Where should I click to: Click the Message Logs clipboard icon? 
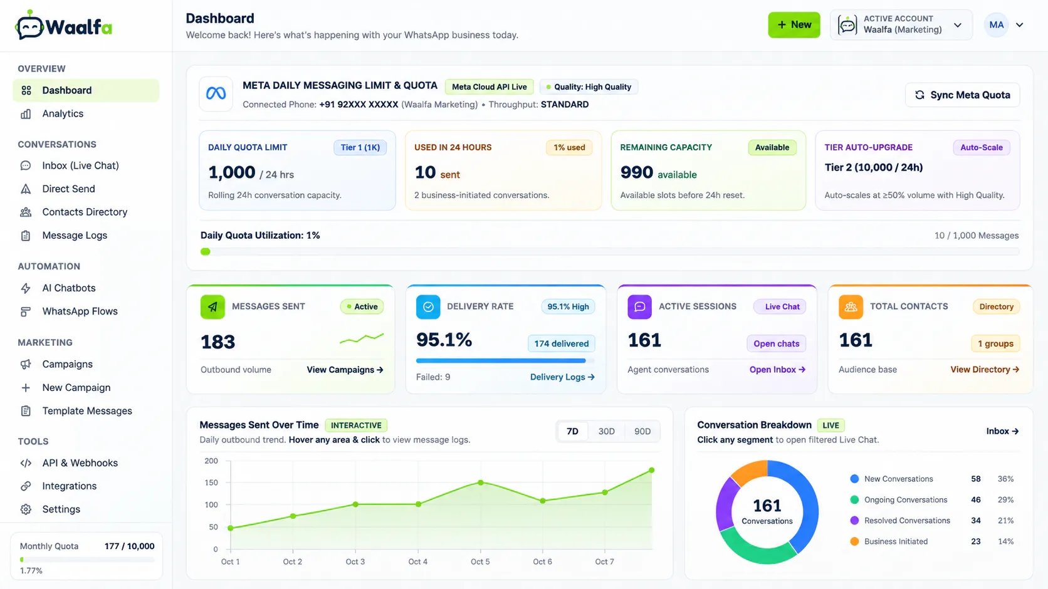pyautogui.click(x=26, y=236)
